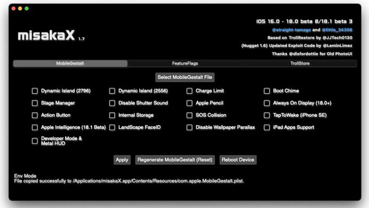Open @straight-tamago profile link
This screenshot has width=369, height=208.
point(291,30)
